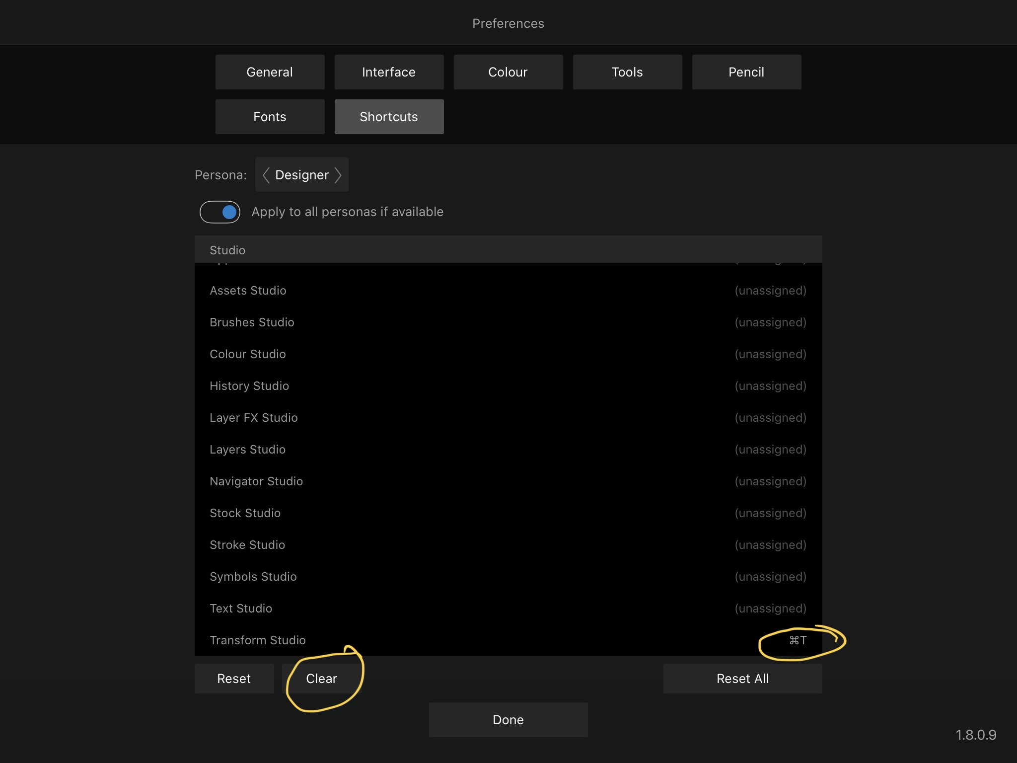Image resolution: width=1017 pixels, height=763 pixels.
Task: Open the Pencil preferences tab
Action: 746,72
